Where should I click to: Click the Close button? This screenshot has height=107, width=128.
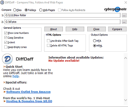(96, 29)
